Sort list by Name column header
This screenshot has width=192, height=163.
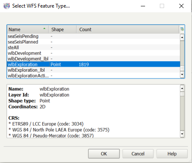[x=27, y=30]
